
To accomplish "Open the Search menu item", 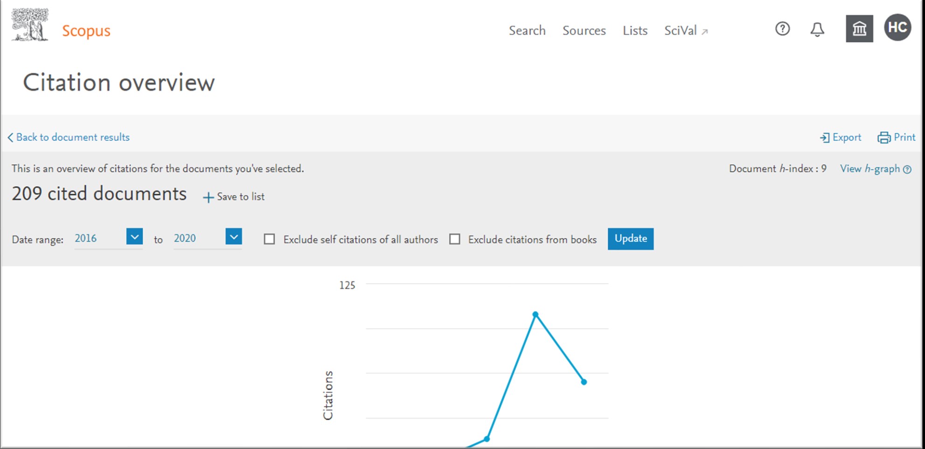I will (527, 31).
